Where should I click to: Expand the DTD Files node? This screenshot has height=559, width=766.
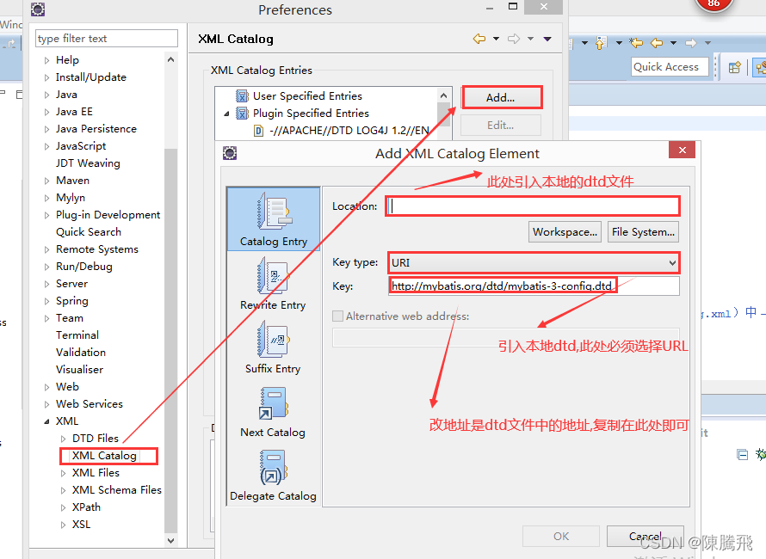point(63,439)
